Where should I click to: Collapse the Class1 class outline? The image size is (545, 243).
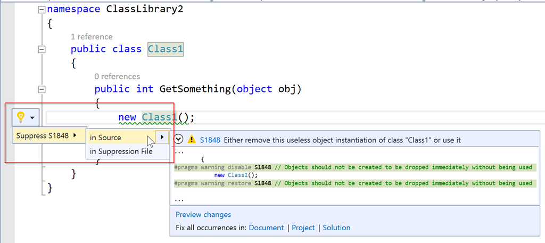41,49
